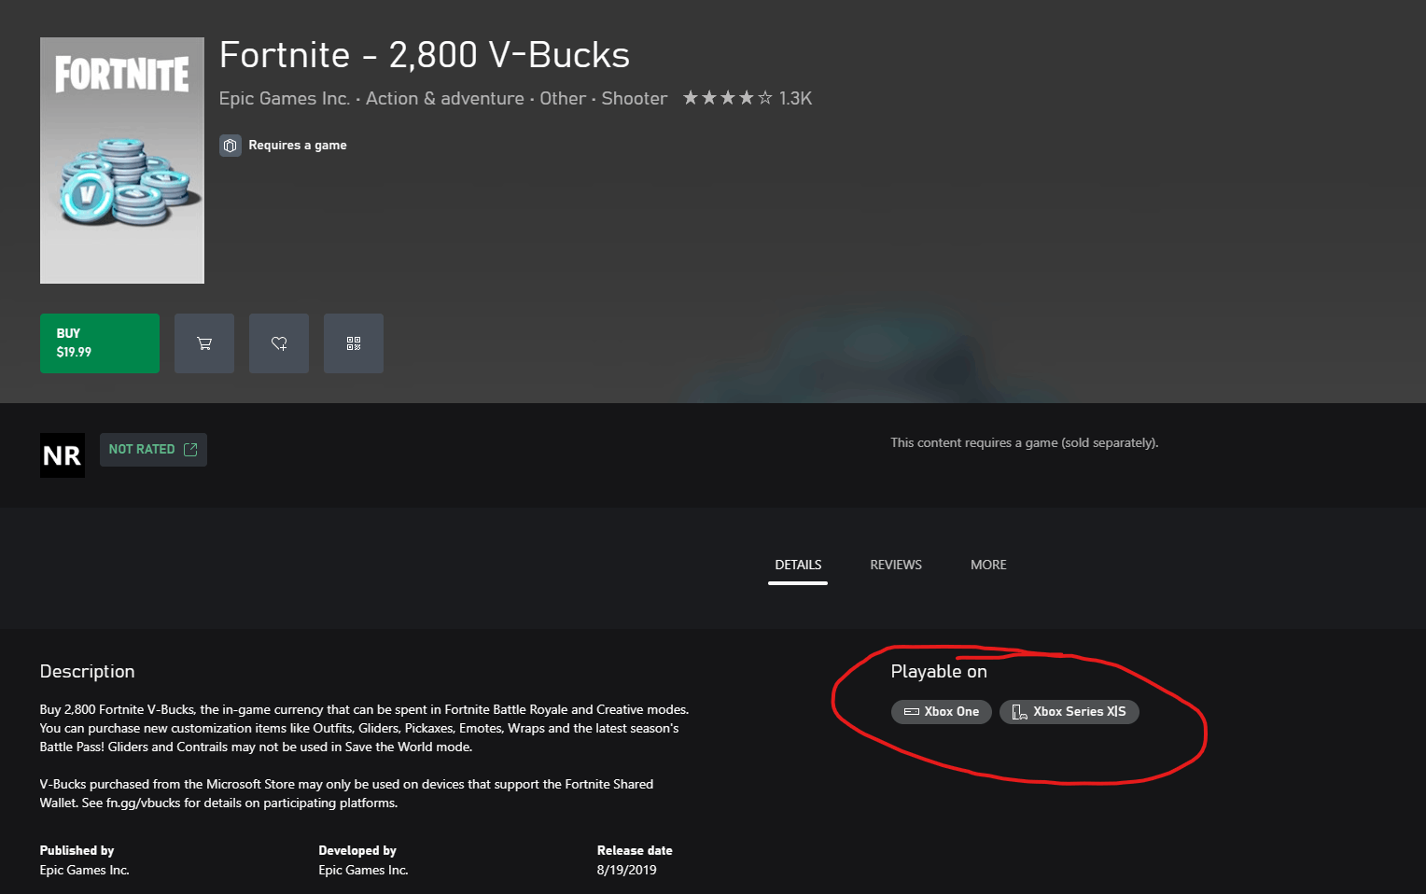Click the Requires a game package icon

click(x=231, y=146)
